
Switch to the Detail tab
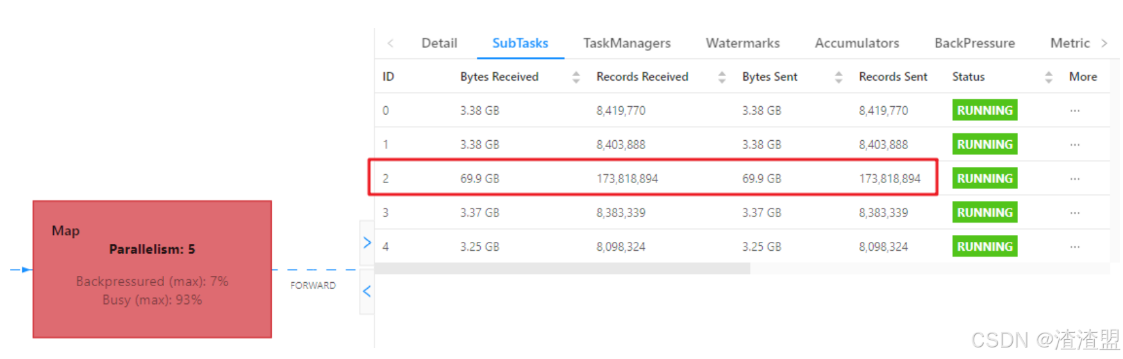[x=439, y=43]
